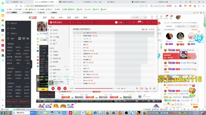
Task: Open browser history clock icon on Douyu
Action: [152, 17]
